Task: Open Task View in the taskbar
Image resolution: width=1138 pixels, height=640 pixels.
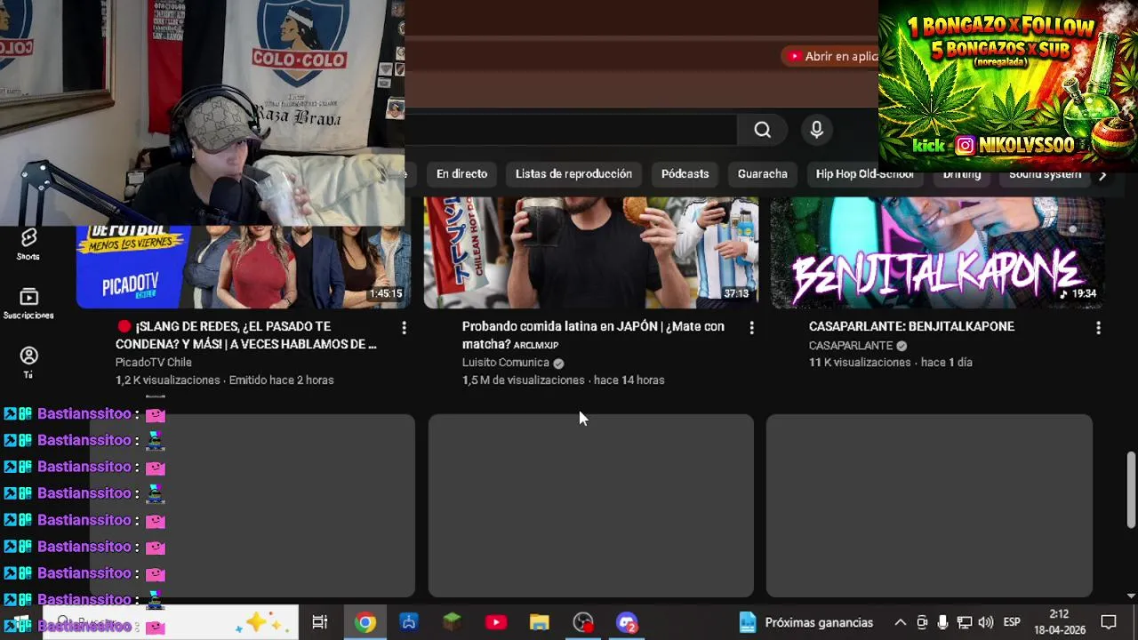Action: [x=320, y=622]
